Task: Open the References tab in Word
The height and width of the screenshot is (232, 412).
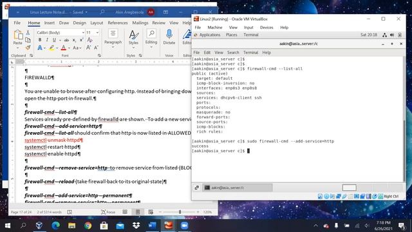Action: 118,23
